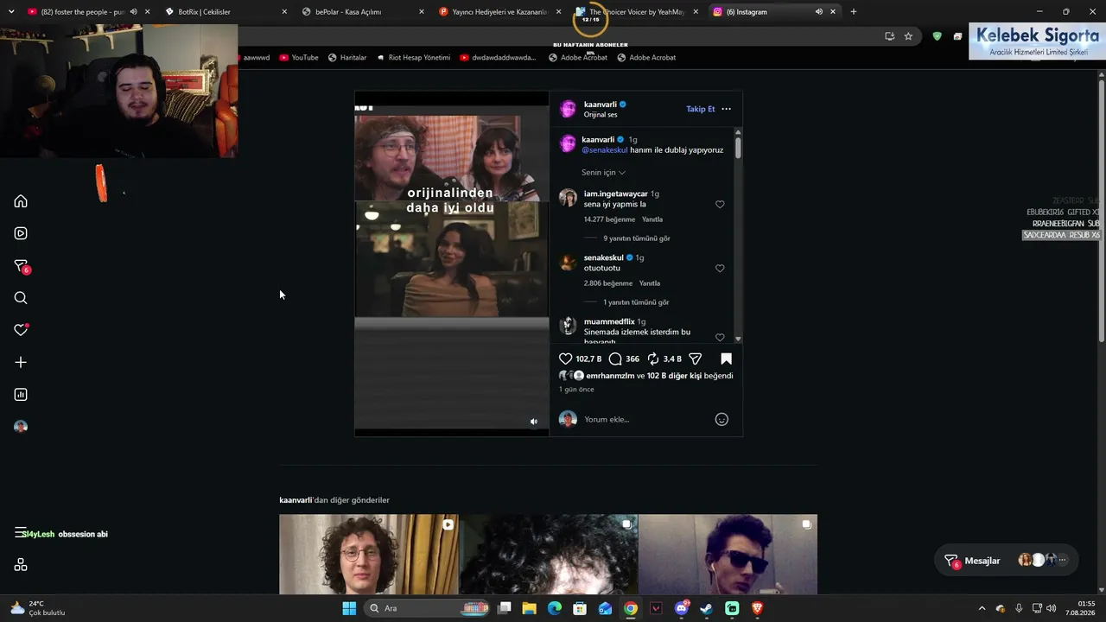
Task: Open Discord from the taskbar
Action: 682,608
